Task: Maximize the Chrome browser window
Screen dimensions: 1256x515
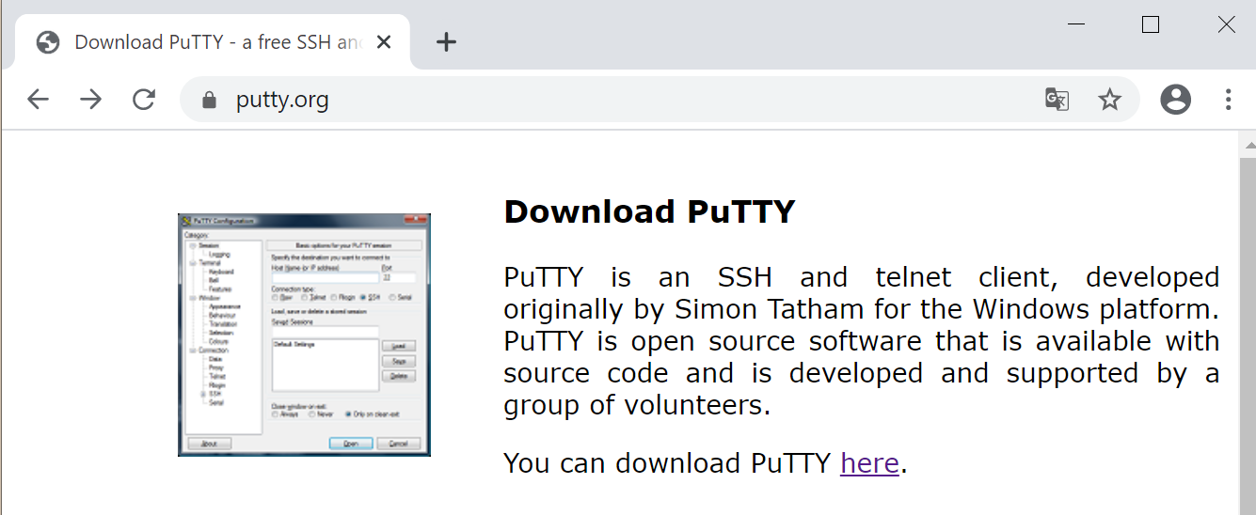Action: click(1151, 24)
